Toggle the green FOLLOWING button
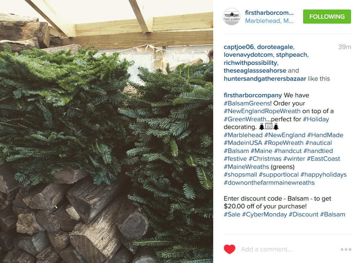 click(x=327, y=17)
